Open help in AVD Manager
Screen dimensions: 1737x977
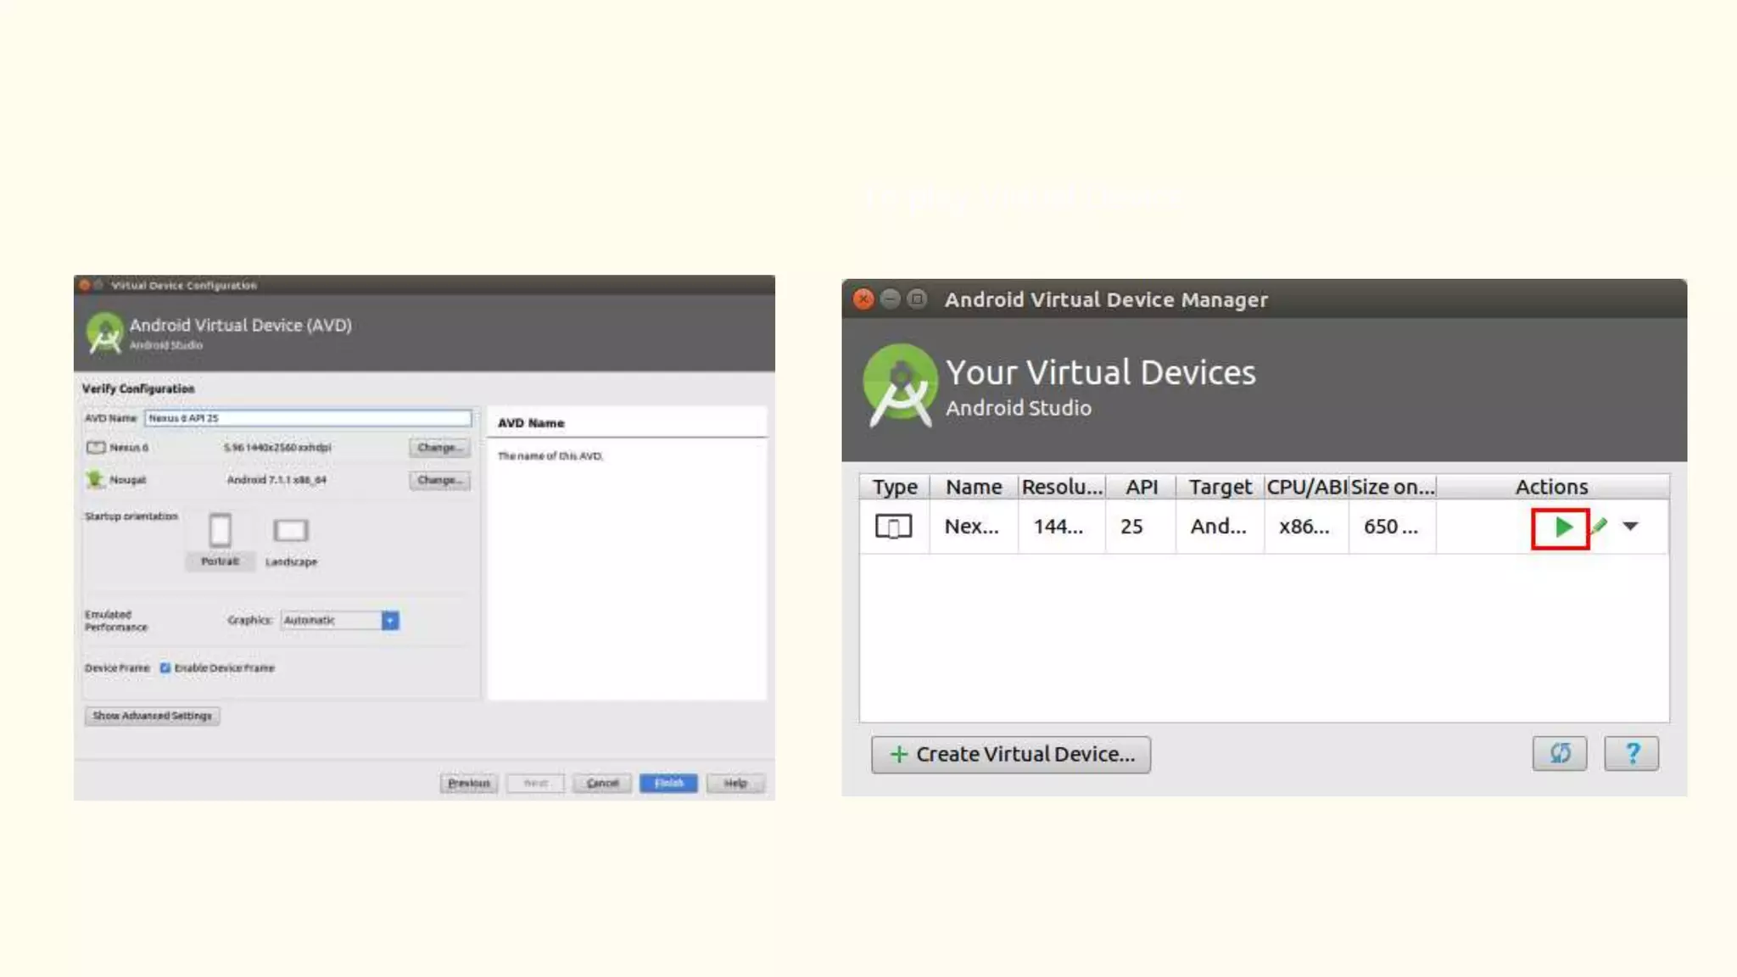click(1632, 753)
